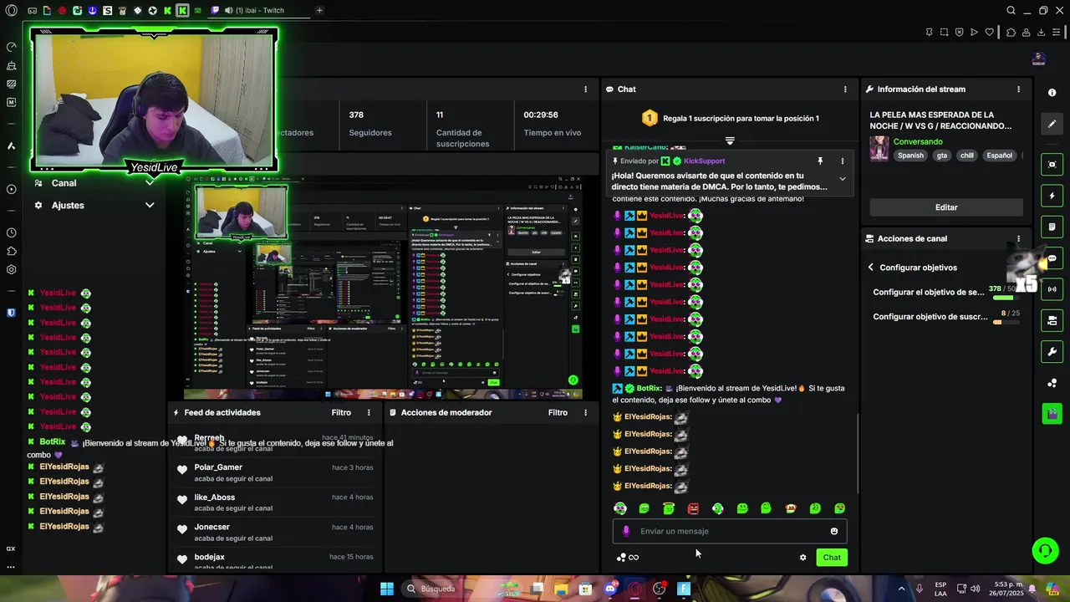Screen dimensions: 1070x602
Task: Open the browser search magnifier icon
Action: (x=1011, y=10)
